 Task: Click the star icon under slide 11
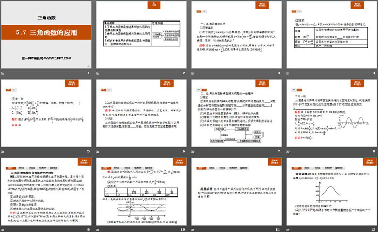click(x=193, y=230)
